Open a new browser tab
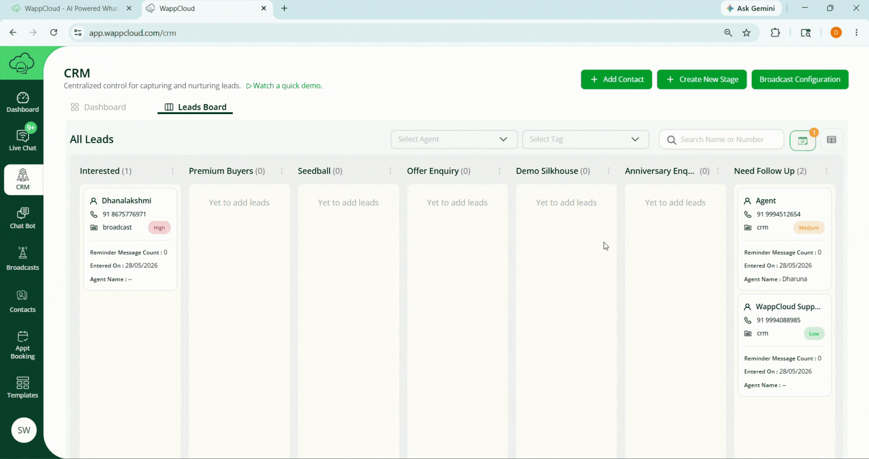 (x=284, y=8)
